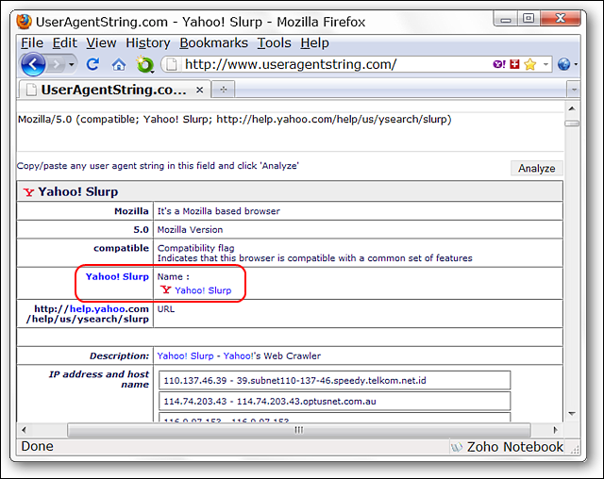Open the address bar URL history dropdown
The image size is (604, 479).
point(545,64)
